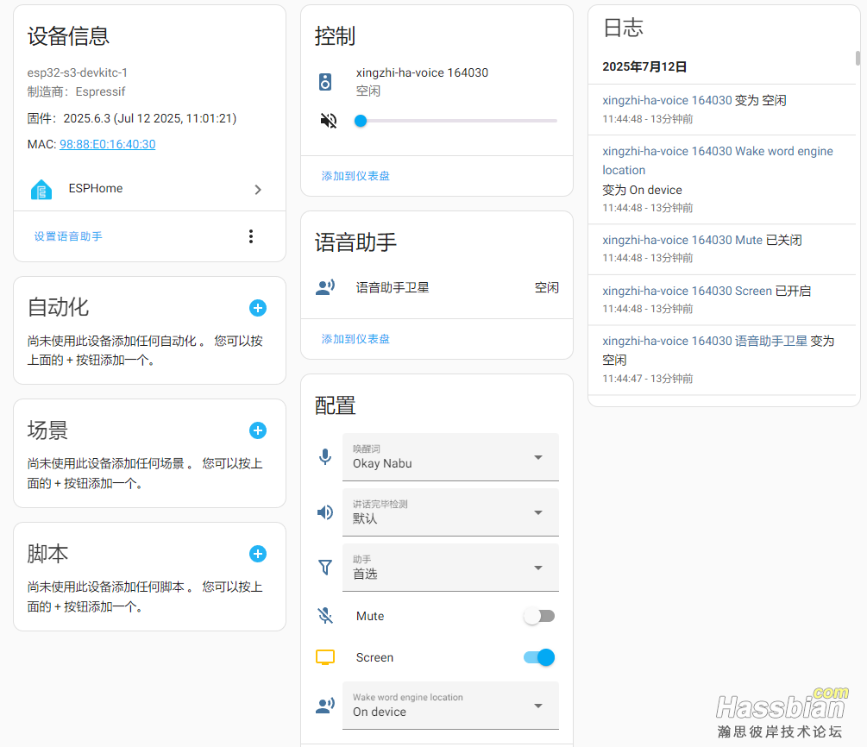867x747 pixels.
Task: Click the filter icon beside the assistant selector
Action: (x=325, y=568)
